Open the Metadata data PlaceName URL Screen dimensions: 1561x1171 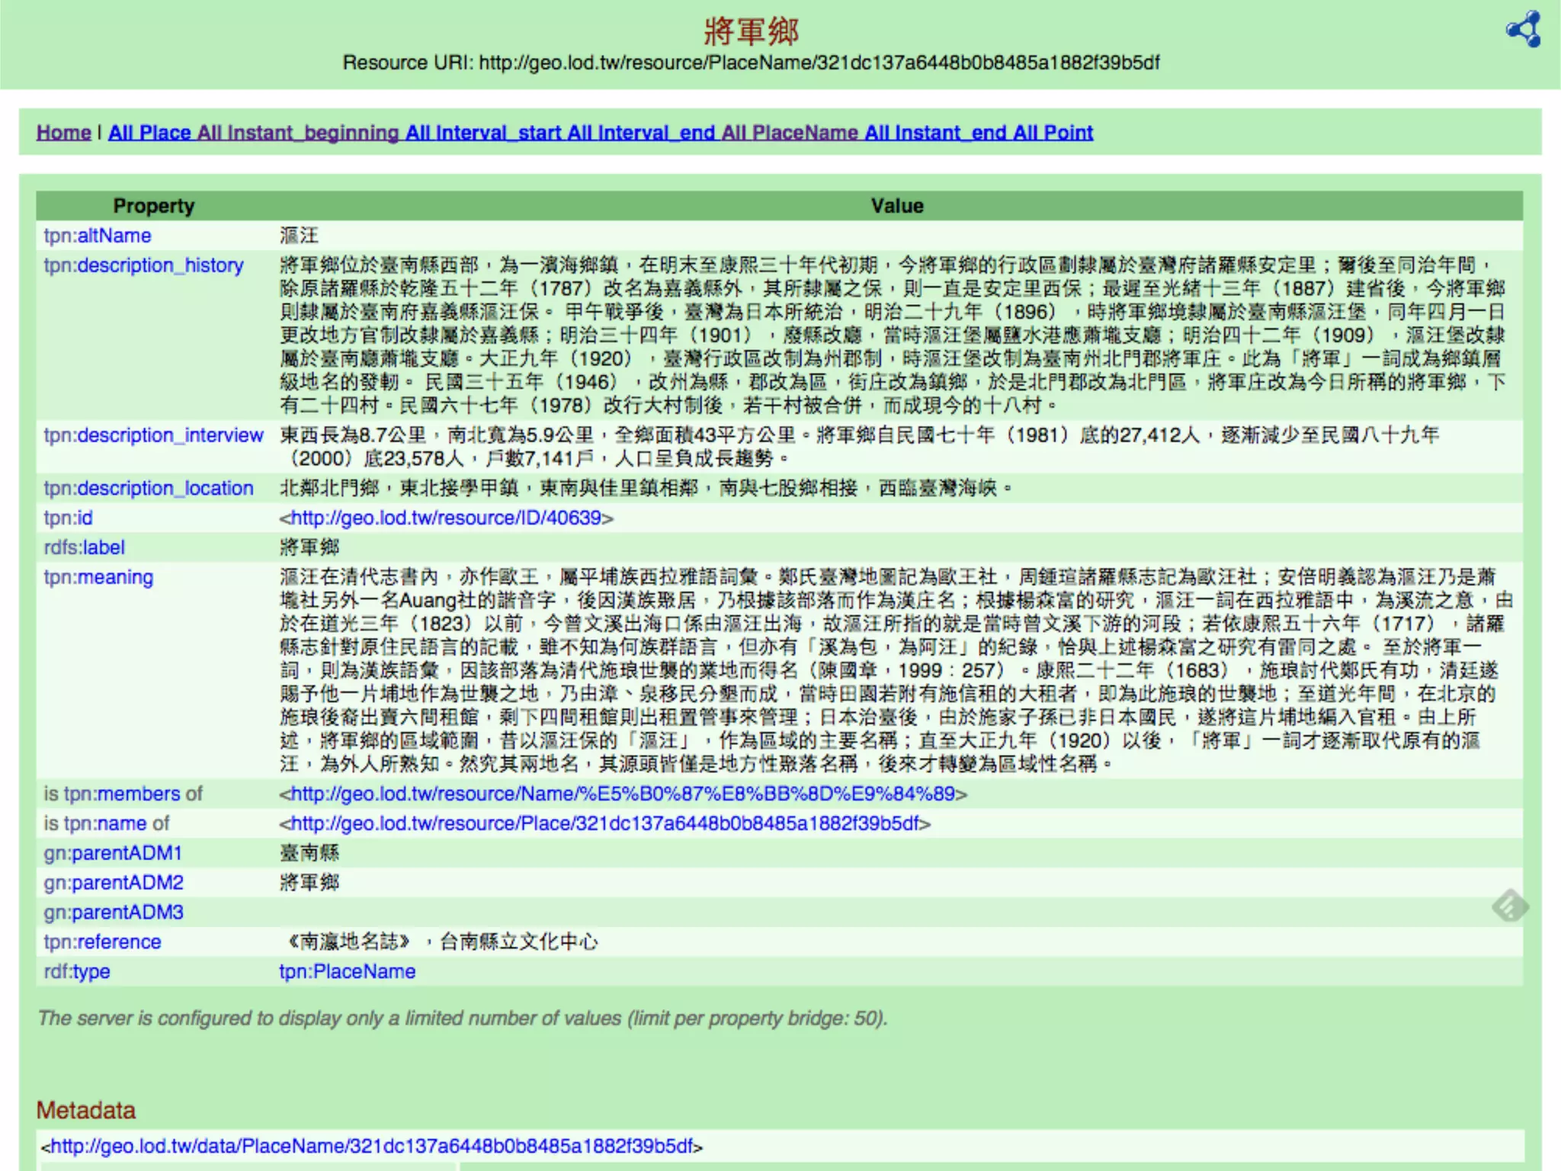(x=372, y=1146)
